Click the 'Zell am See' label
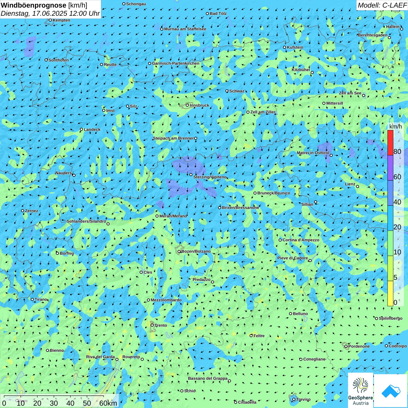408x408 pixels. click(350, 93)
